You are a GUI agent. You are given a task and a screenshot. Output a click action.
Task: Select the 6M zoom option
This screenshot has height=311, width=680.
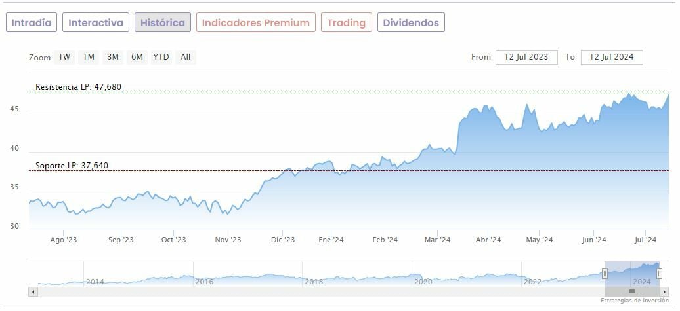(137, 57)
